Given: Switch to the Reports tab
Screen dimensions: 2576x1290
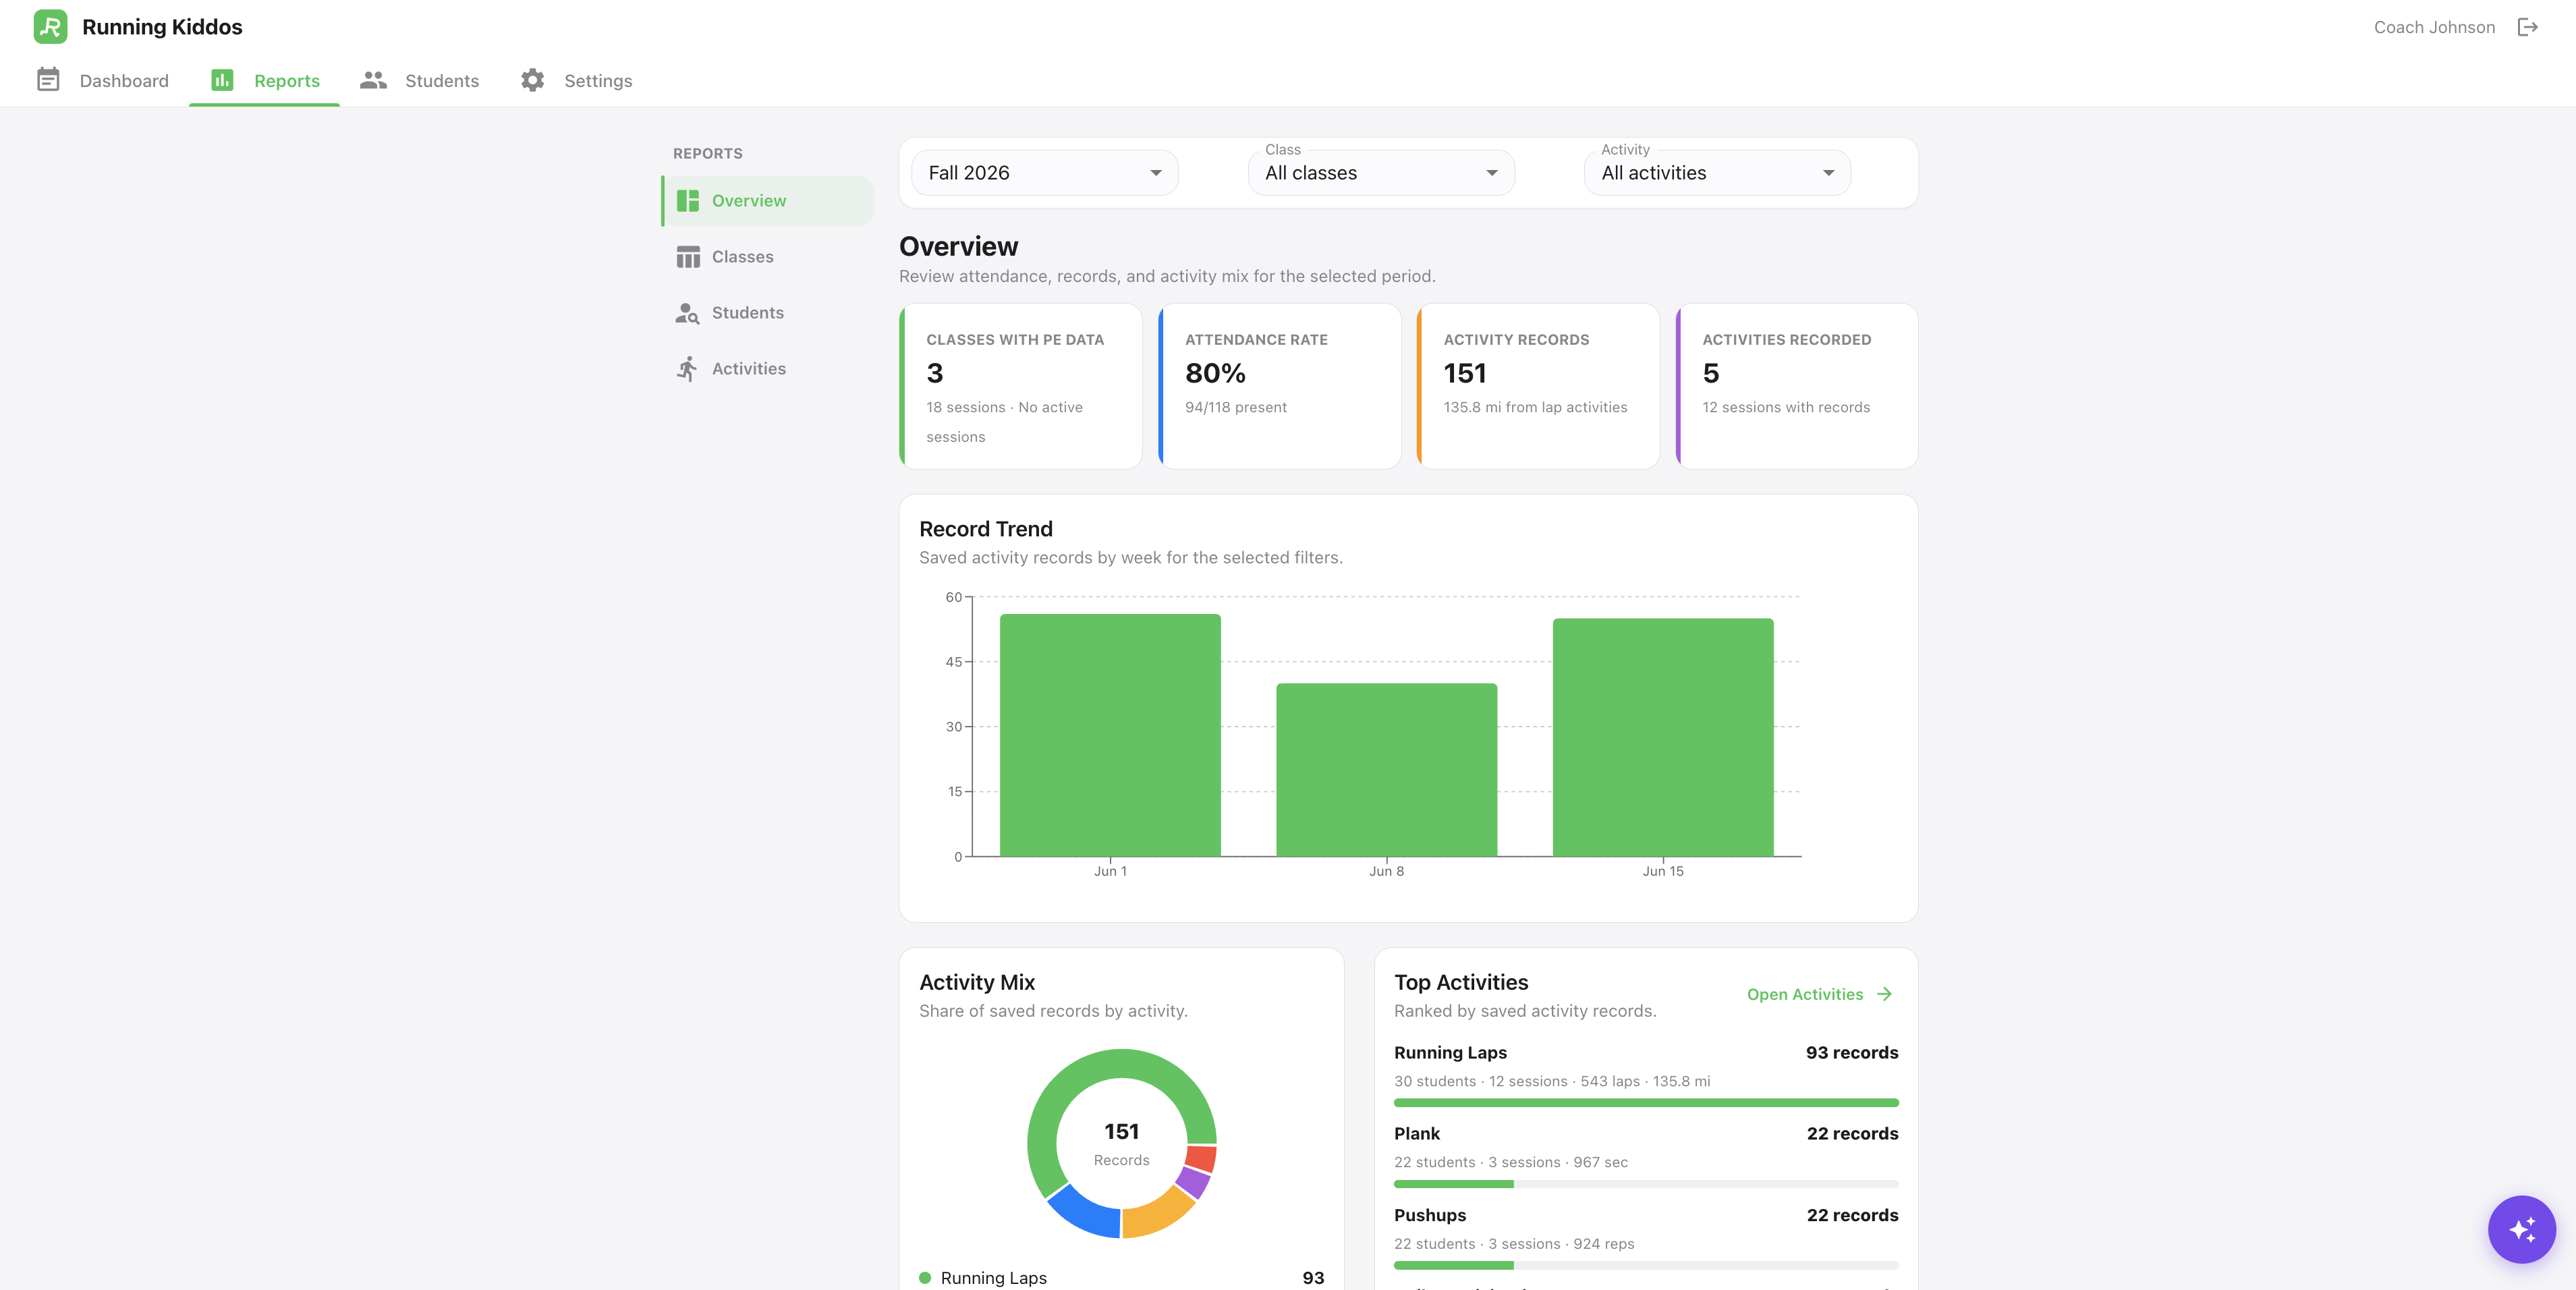Looking at the screenshot, I should point(265,80).
